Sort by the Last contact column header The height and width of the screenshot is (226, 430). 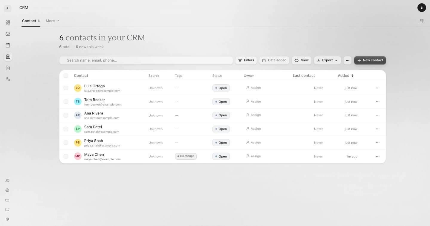coord(304,76)
